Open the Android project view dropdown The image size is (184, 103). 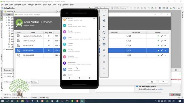point(10,12)
